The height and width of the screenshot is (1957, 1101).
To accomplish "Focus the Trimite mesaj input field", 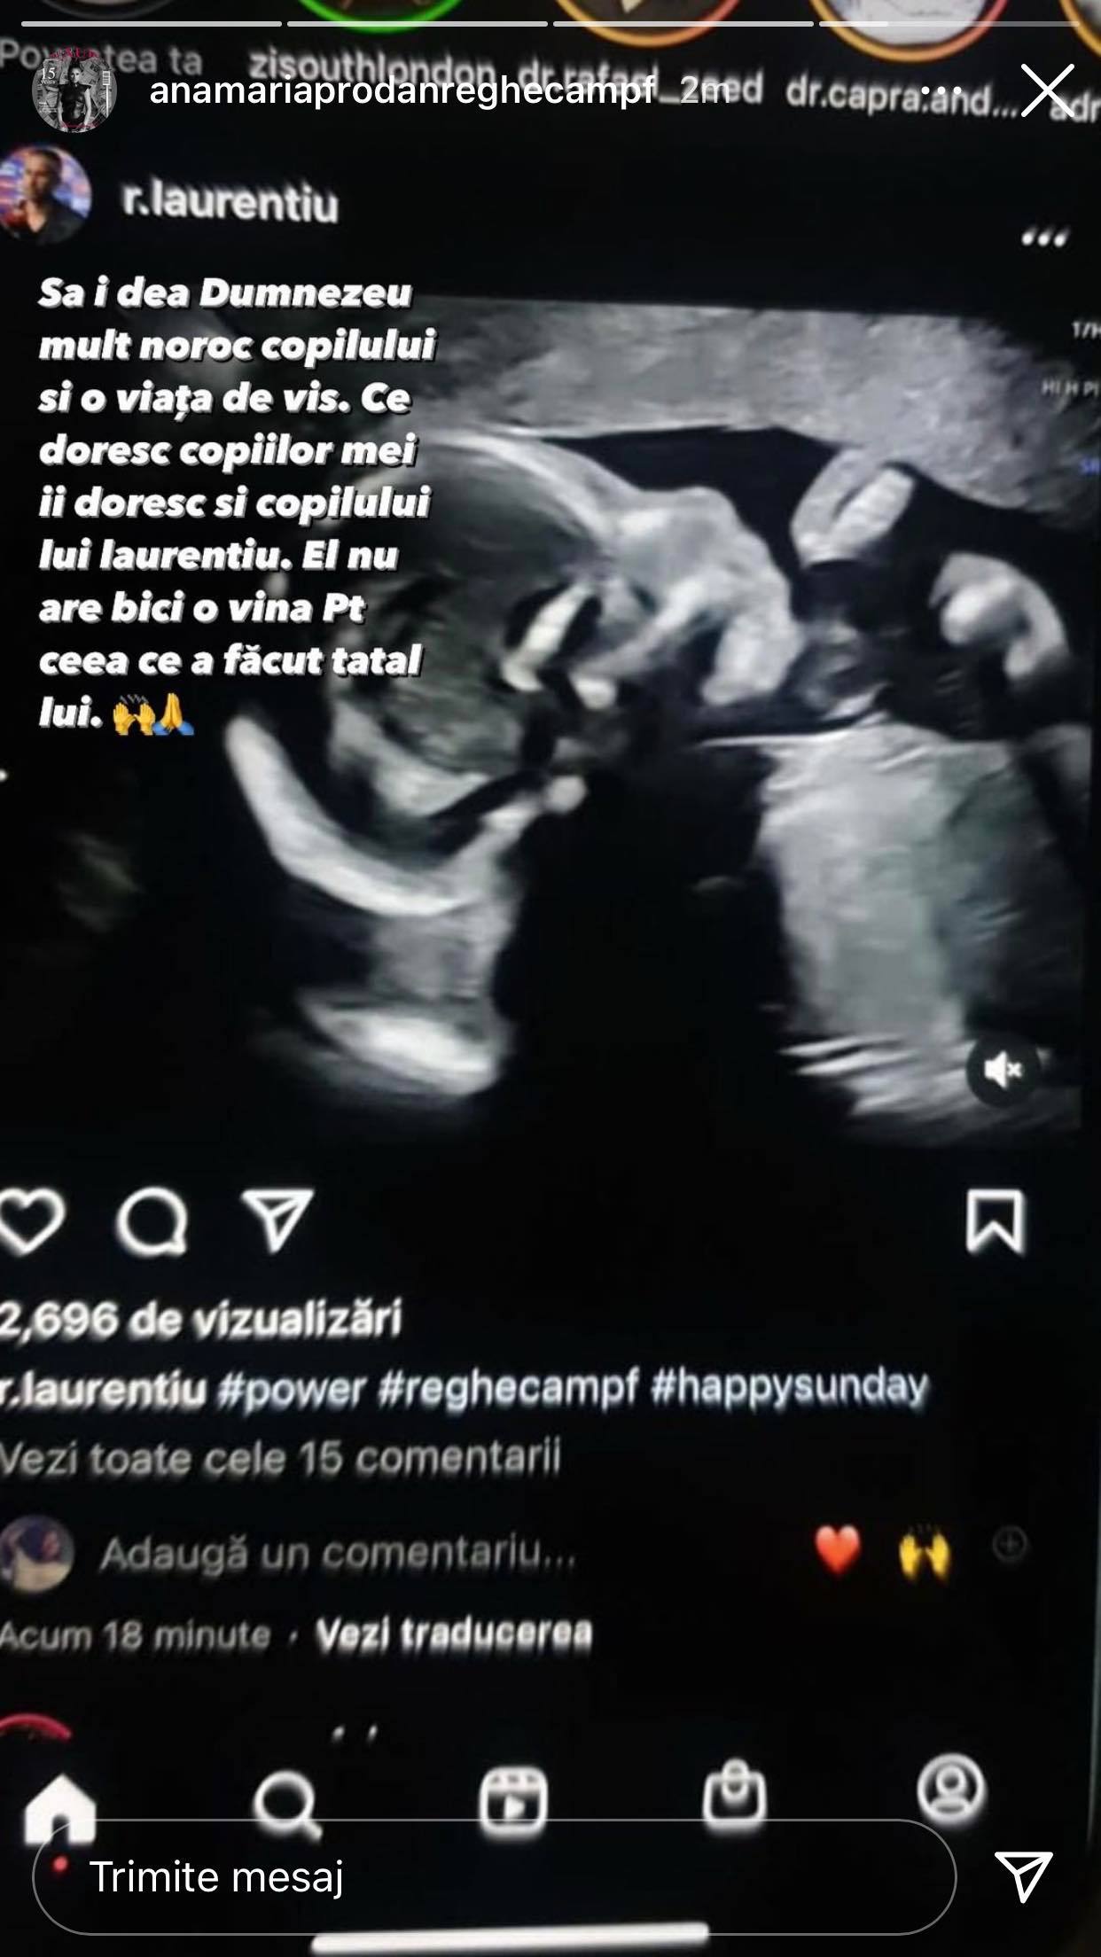I will click(x=494, y=1877).
